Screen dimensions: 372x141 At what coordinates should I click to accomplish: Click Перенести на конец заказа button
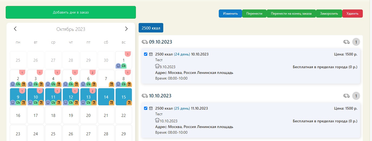coord(291,14)
